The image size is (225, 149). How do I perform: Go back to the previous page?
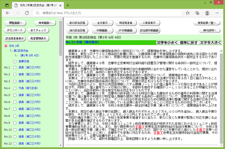pos(8,13)
